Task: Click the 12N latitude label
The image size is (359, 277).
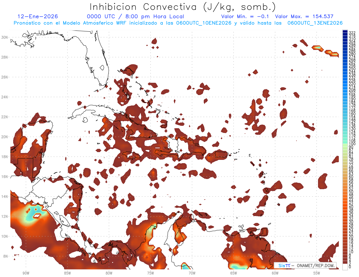Action: (x=5, y=216)
